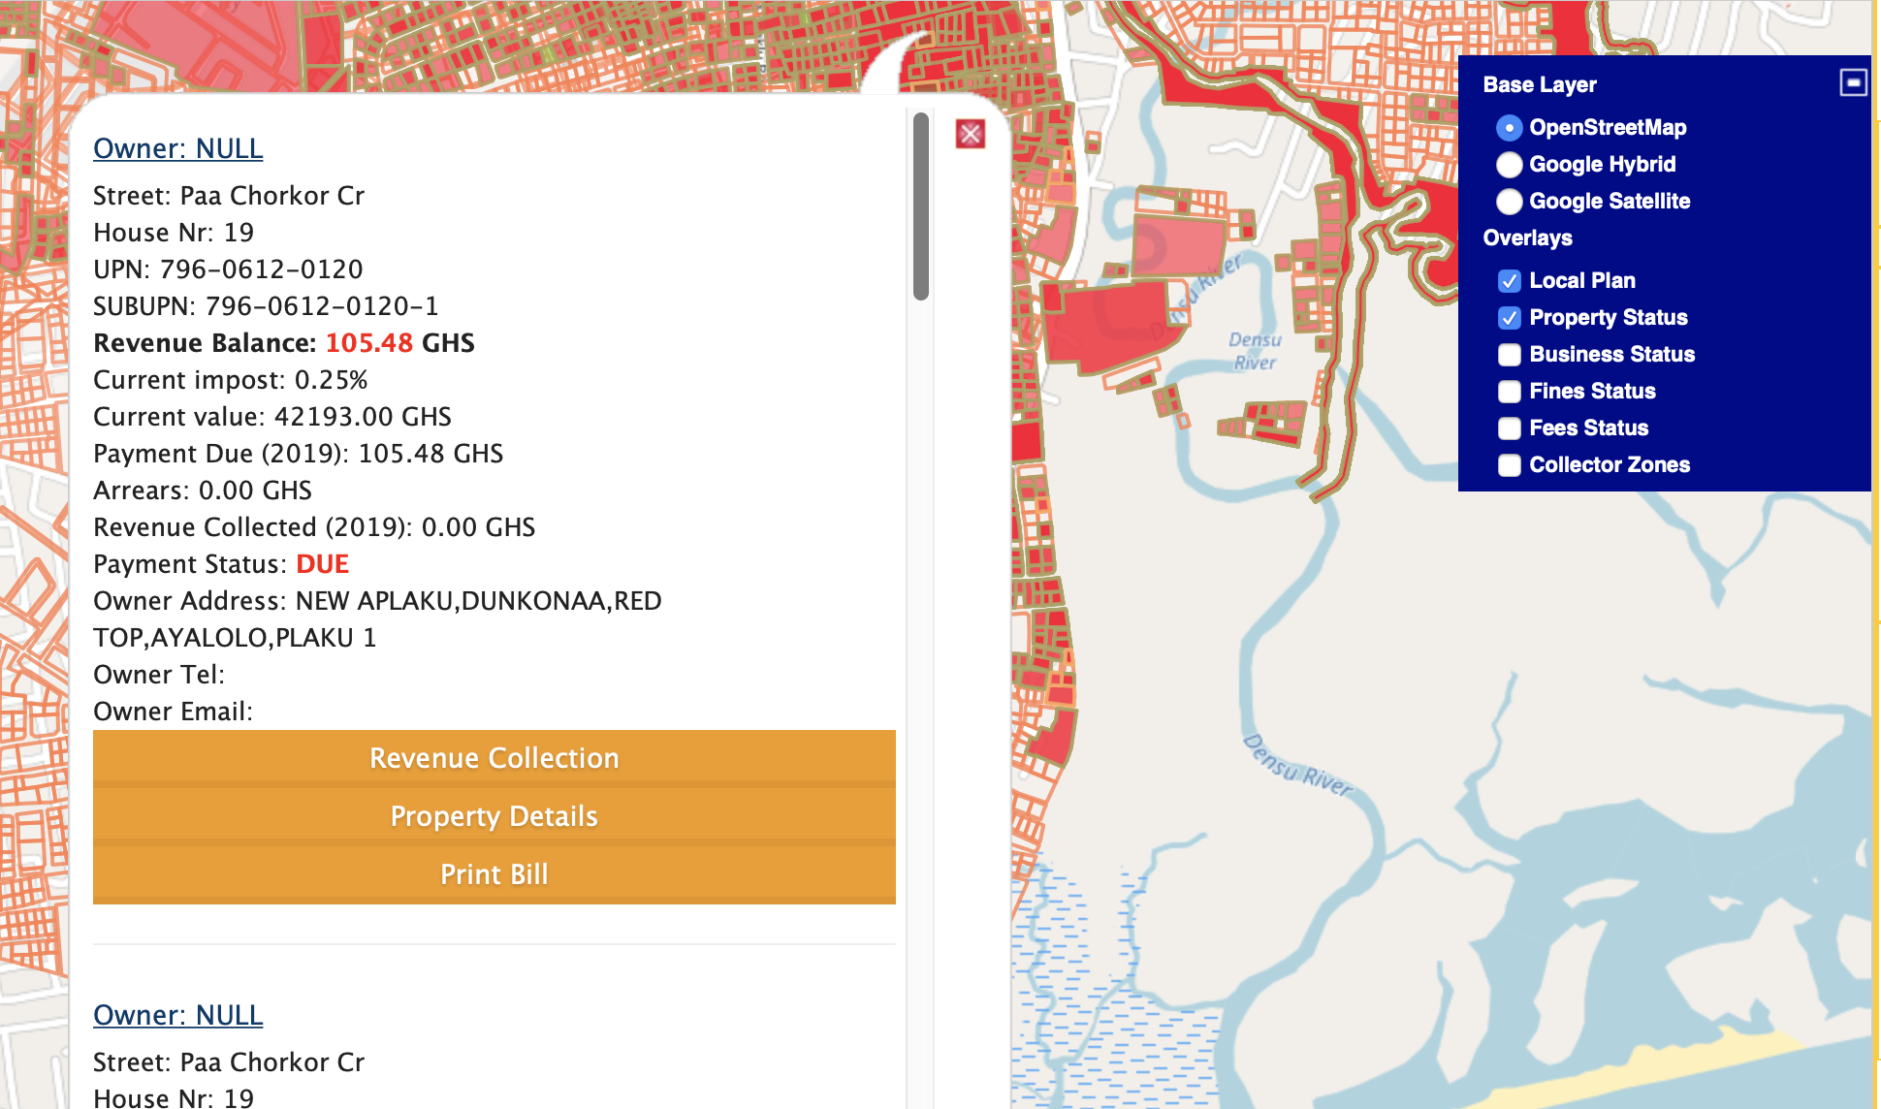Choose Google Satellite base layer
1881x1109 pixels.
1509,202
